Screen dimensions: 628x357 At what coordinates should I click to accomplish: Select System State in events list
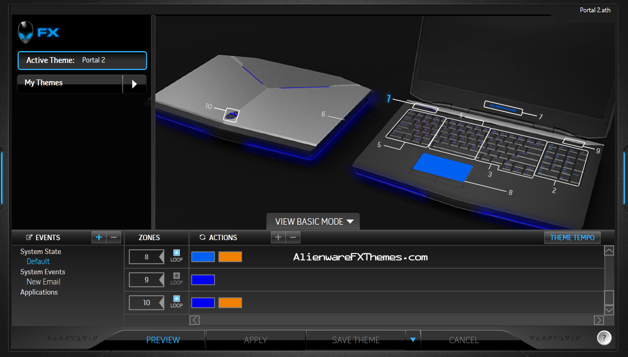[x=41, y=252]
